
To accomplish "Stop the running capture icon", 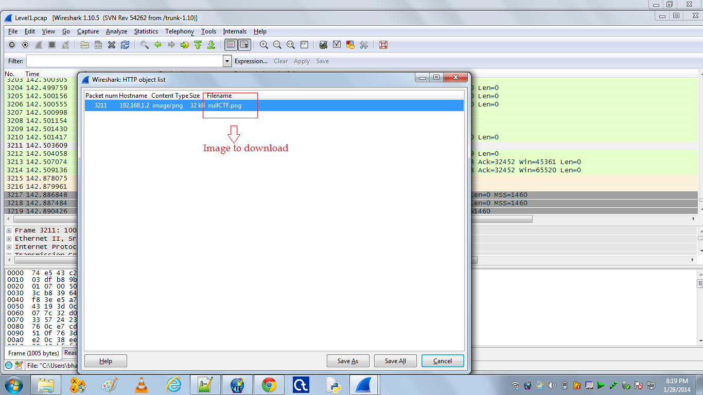I will coord(52,45).
